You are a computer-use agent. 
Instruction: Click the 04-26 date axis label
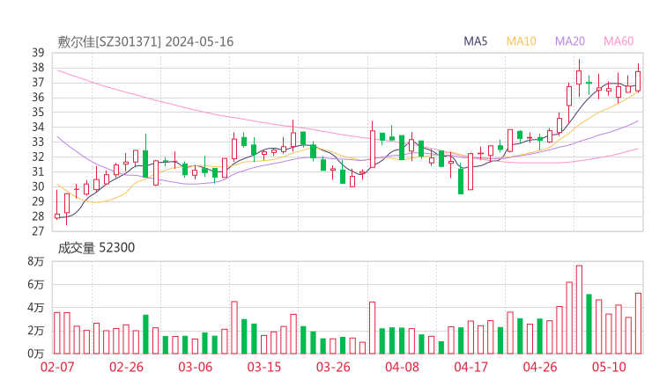tap(540, 367)
